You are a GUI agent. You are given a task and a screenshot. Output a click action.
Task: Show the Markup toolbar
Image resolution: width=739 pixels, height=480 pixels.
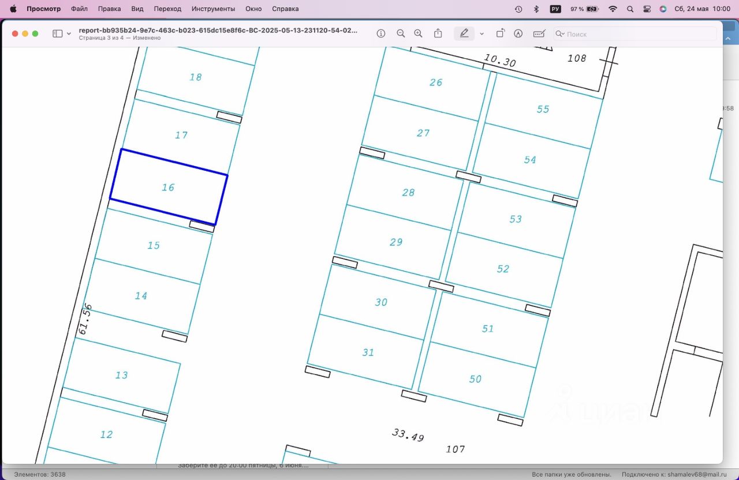coord(518,33)
